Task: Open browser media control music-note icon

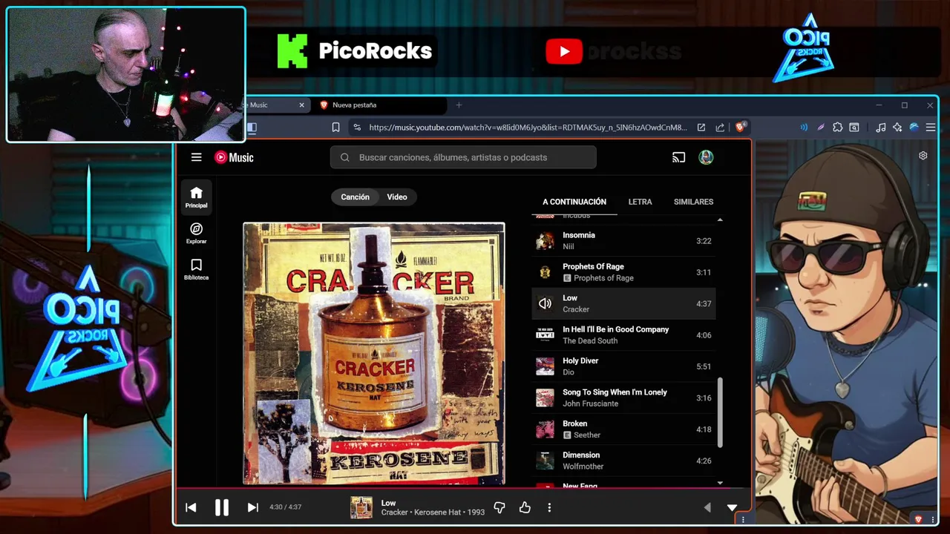Action: tap(880, 128)
